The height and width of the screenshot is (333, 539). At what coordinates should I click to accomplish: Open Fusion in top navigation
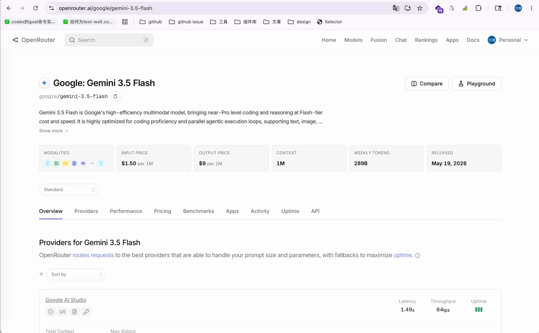coord(379,40)
